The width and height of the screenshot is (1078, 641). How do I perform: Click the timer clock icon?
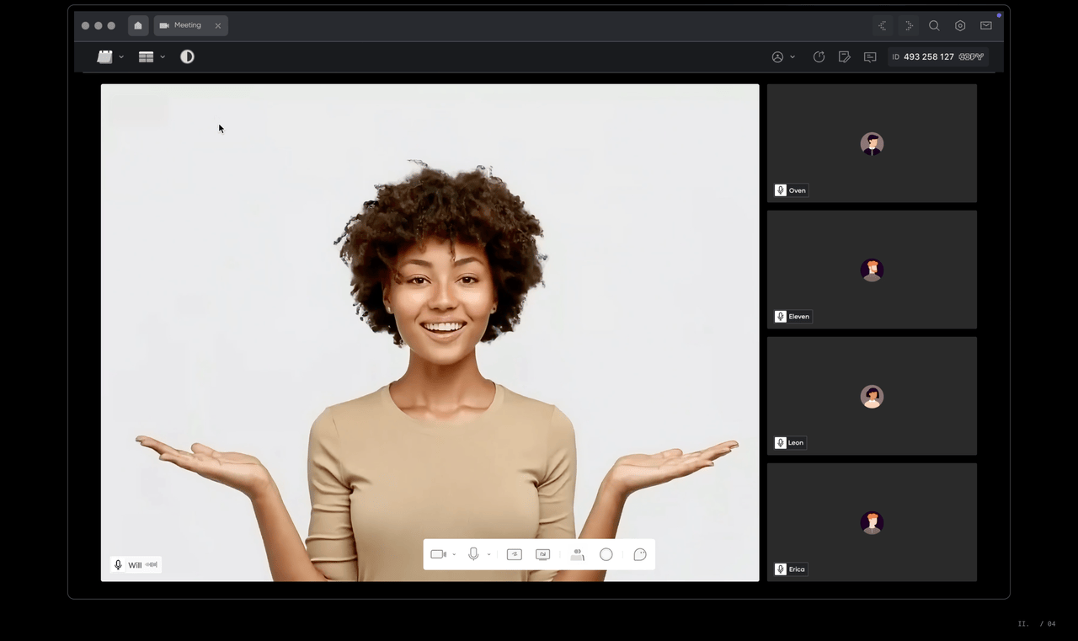(x=819, y=57)
